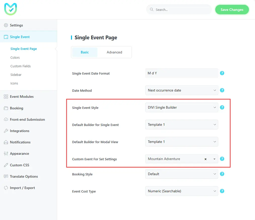Switch to the Advanced tab

[x=114, y=52]
